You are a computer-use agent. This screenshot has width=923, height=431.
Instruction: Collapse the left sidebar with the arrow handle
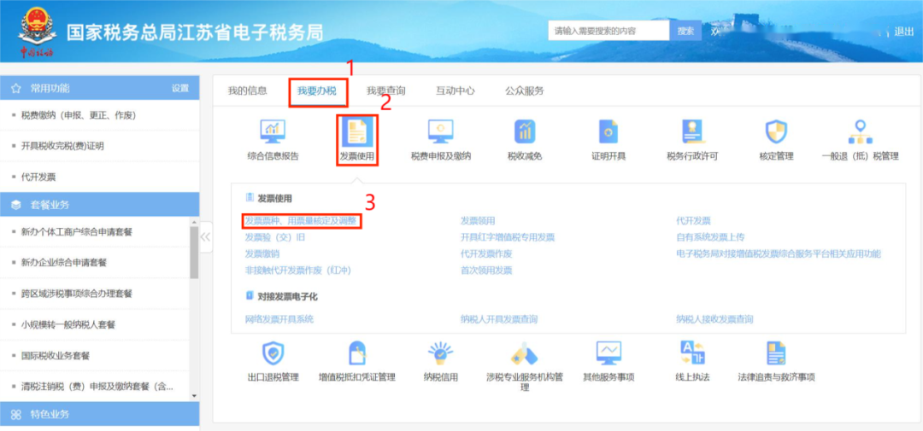[x=205, y=236]
